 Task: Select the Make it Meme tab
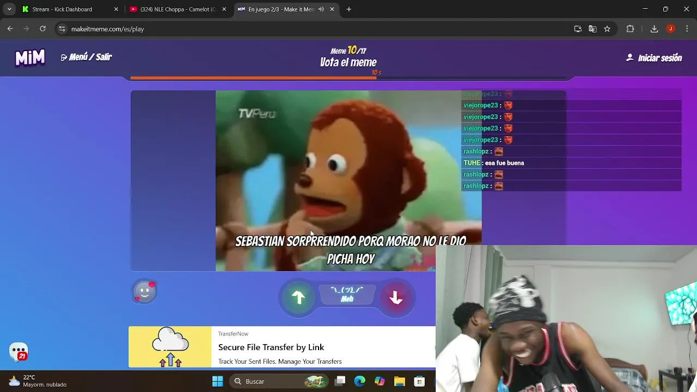(x=280, y=9)
